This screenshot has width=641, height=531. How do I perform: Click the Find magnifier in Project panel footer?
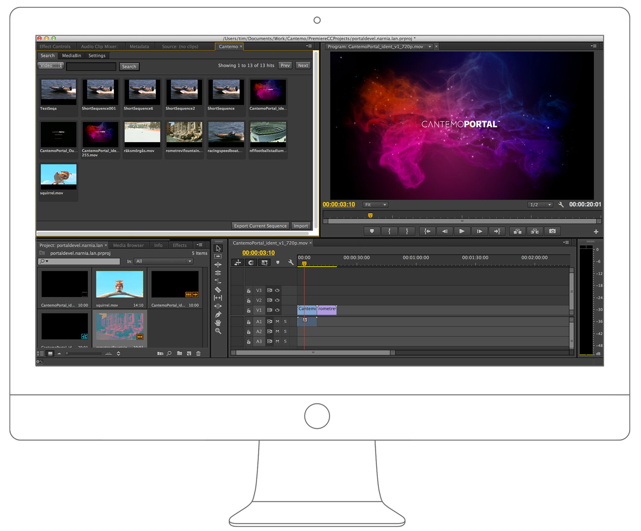tap(169, 353)
